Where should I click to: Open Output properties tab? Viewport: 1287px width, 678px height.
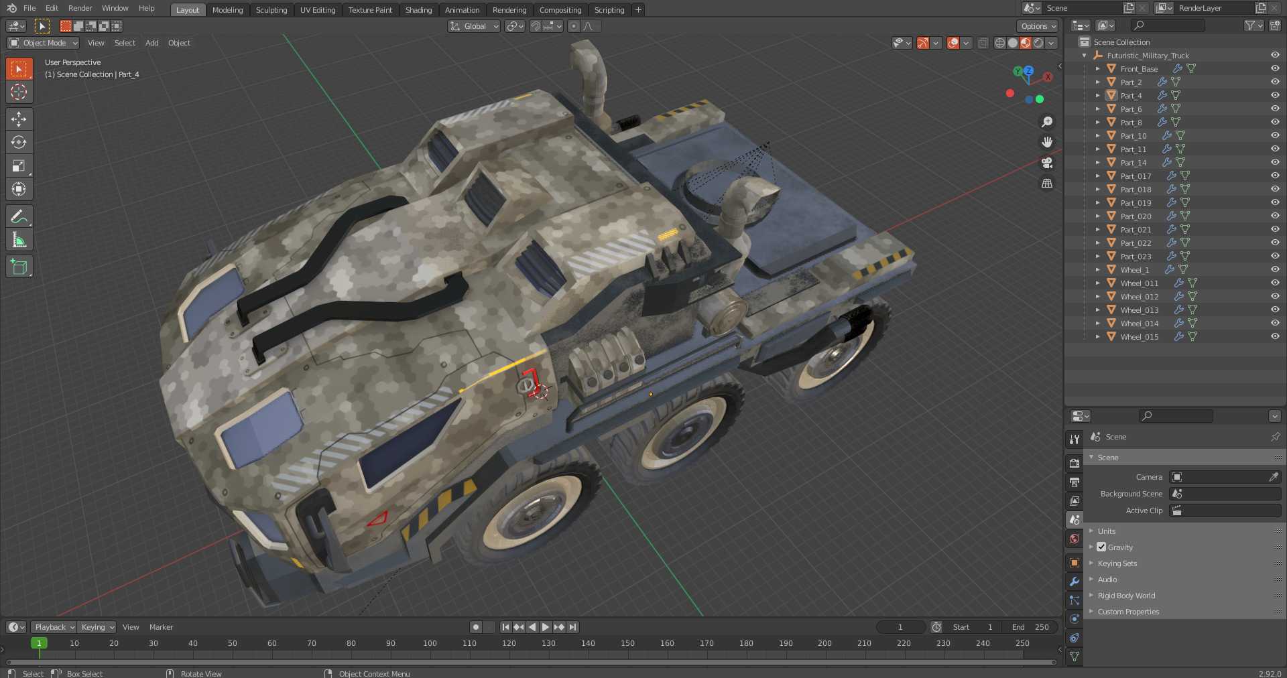pos(1075,482)
